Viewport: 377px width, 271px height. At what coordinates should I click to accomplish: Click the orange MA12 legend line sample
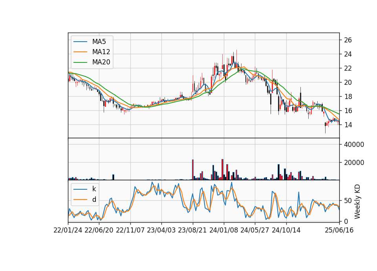80,52
